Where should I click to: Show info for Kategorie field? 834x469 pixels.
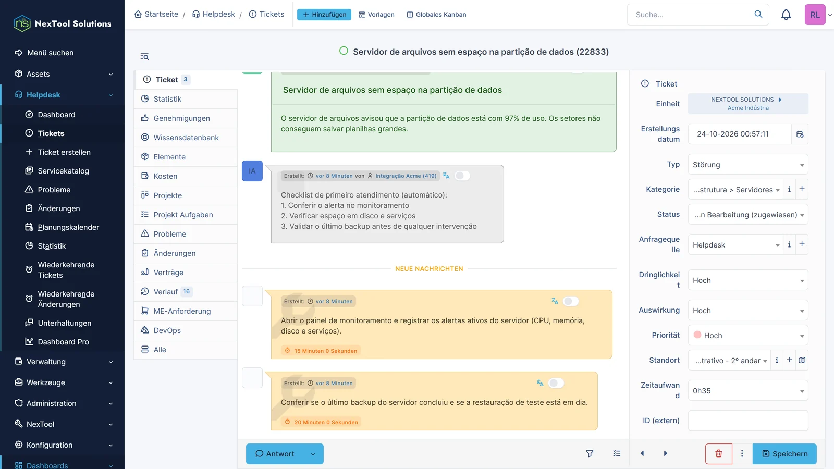point(789,189)
